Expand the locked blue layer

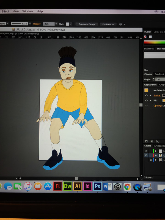click(x=156, y=160)
